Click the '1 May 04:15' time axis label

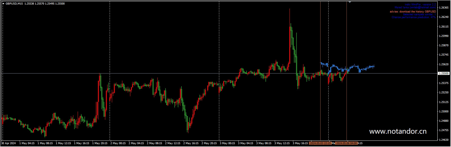tap(27, 143)
